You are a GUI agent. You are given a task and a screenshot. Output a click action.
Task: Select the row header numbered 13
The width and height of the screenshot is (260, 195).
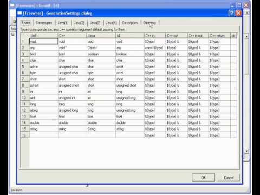25,116
